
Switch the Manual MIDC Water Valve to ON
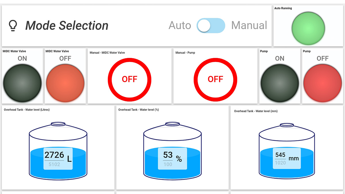click(129, 79)
